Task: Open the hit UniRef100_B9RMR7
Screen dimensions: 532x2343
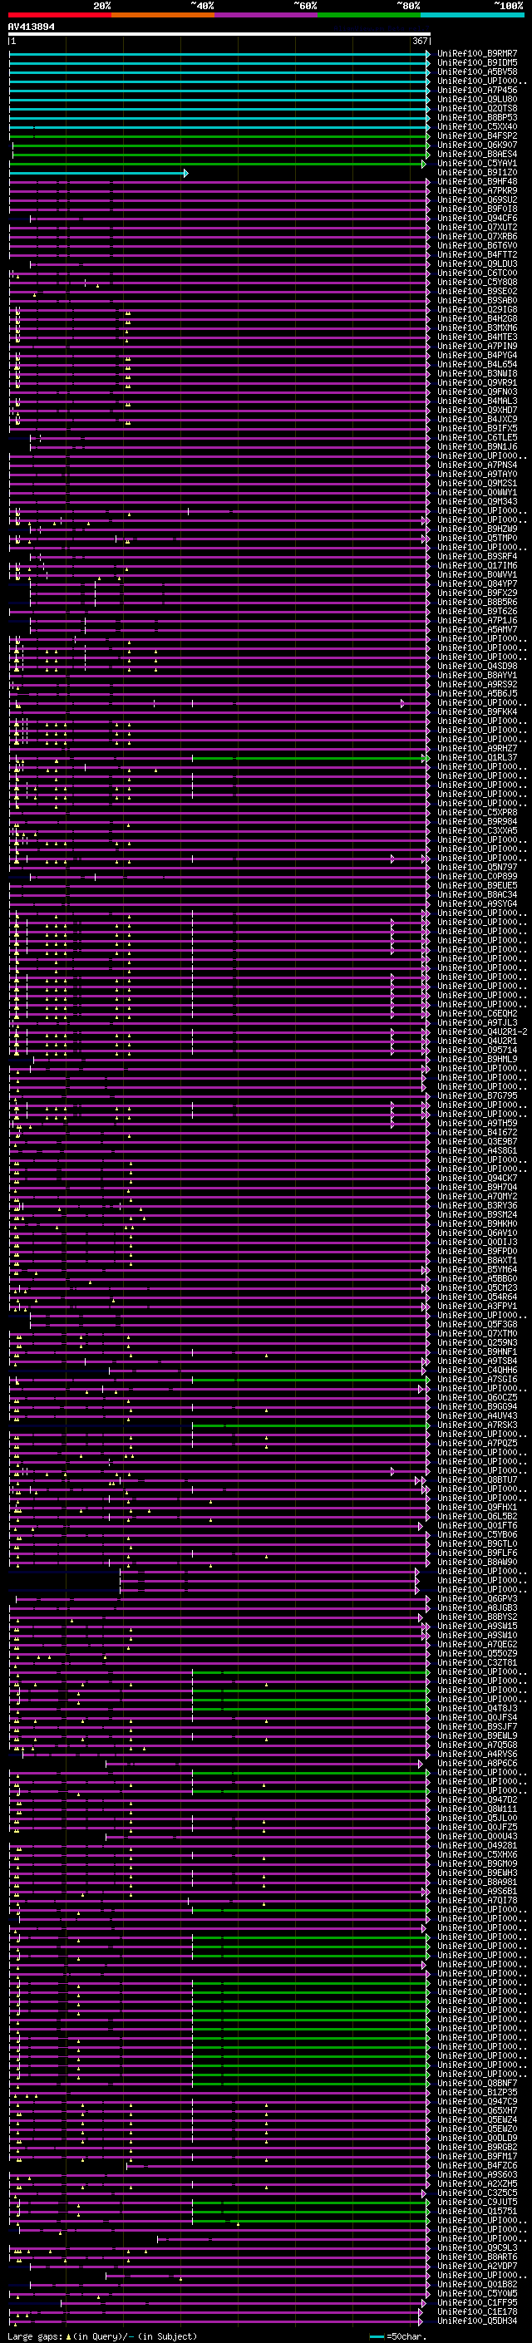Action: coord(477,55)
